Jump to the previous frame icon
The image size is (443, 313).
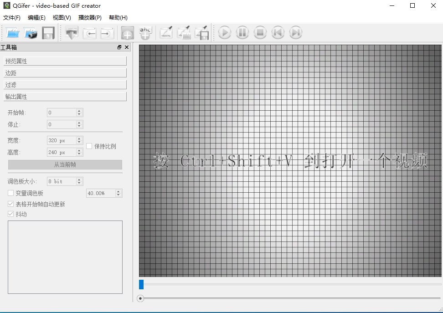click(x=278, y=33)
